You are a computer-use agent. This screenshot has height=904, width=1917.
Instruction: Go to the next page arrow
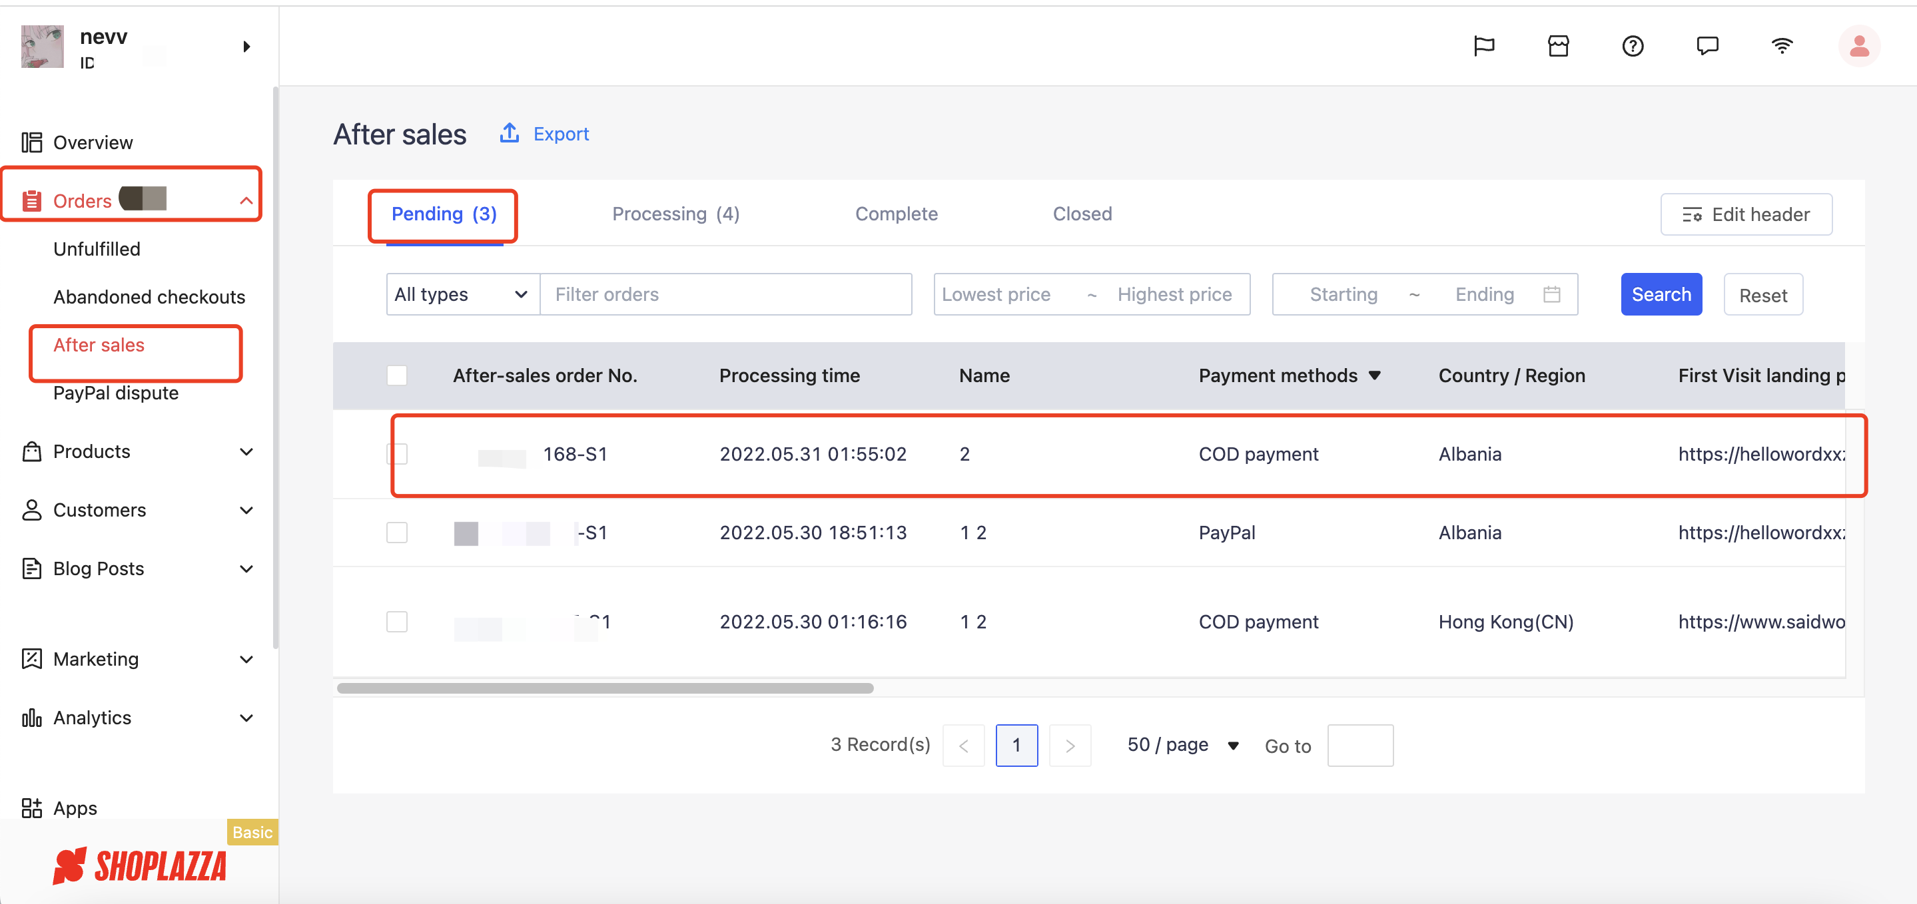1069,746
